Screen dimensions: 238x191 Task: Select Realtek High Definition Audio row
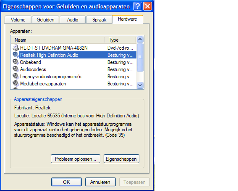74,55
